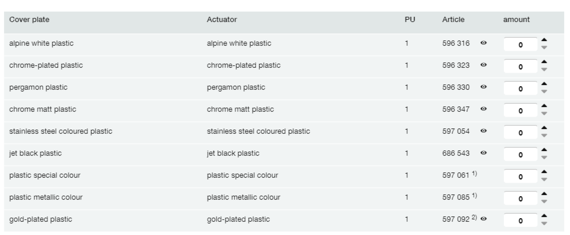Screen dimensions: 570x235
Task: Click the Article column header
Action: pos(453,20)
